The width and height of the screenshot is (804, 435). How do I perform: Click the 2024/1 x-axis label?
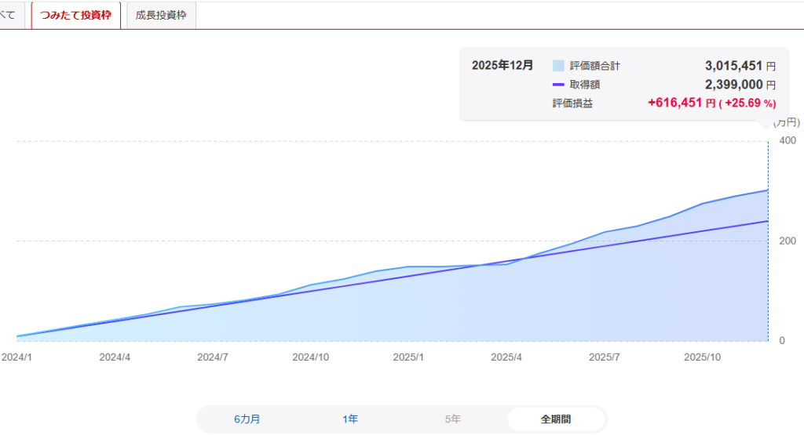(16, 357)
